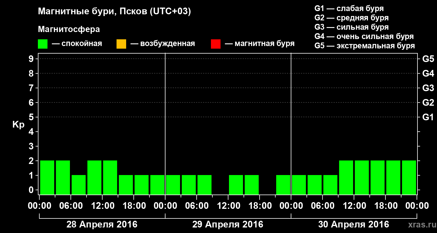Click the '28 Апреля 2016' date label

pos(102,225)
